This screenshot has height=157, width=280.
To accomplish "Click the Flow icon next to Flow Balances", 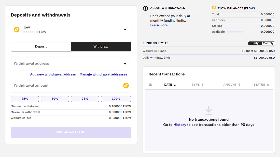I will pos(214,8).
